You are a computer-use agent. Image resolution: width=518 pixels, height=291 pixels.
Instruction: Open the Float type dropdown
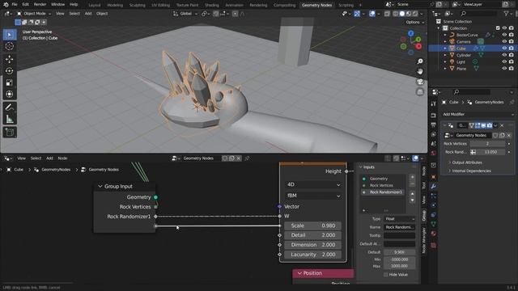(399, 219)
